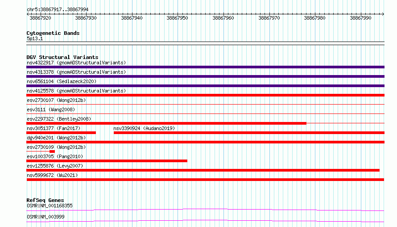Image resolution: width=397 pixels, height=227 pixels.
Task: Open variant esv3111 (Wang2008) label
Action: pos(51,109)
